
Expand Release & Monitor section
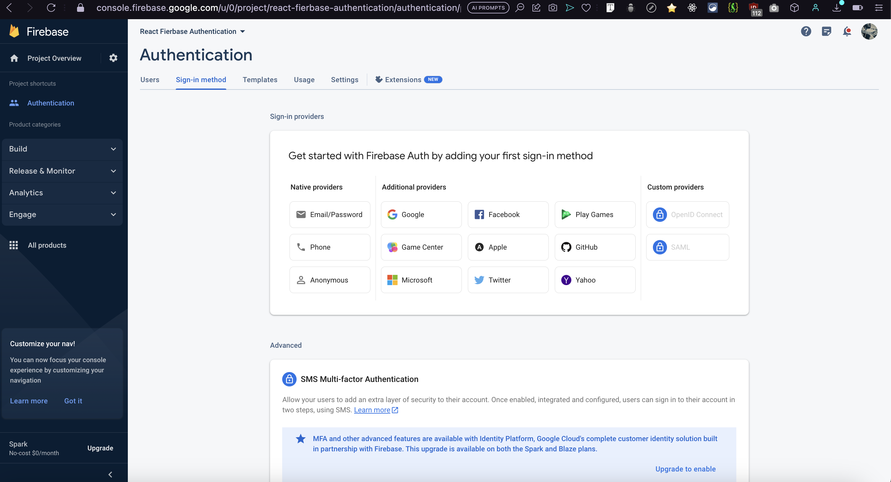click(x=62, y=171)
